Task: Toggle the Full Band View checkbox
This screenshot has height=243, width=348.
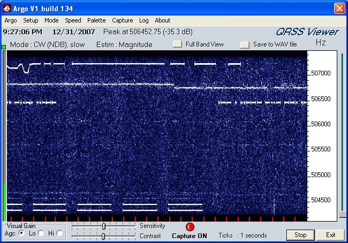Action: 177,44
